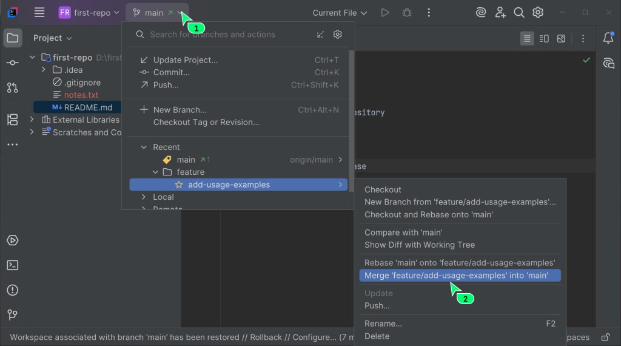Open the first-repo project switcher

click(x=89, y=13)
